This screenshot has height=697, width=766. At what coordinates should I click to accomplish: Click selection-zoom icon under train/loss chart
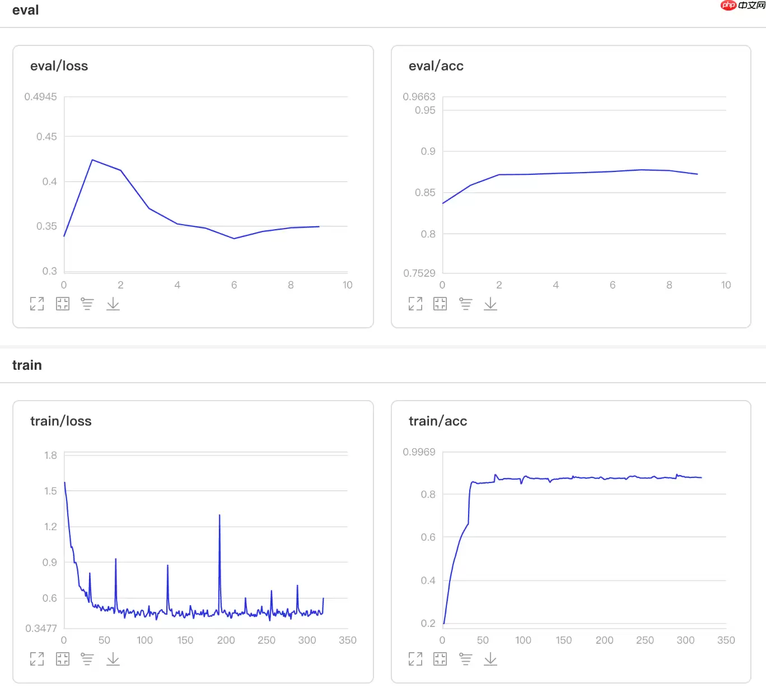tap(63, 659)
